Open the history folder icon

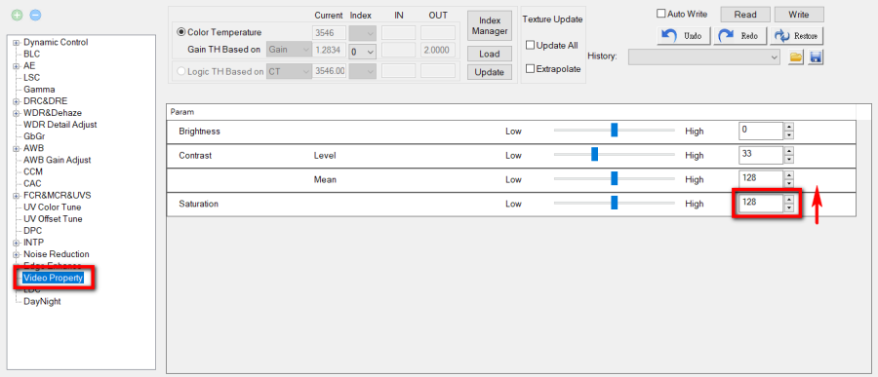[796, 57]
